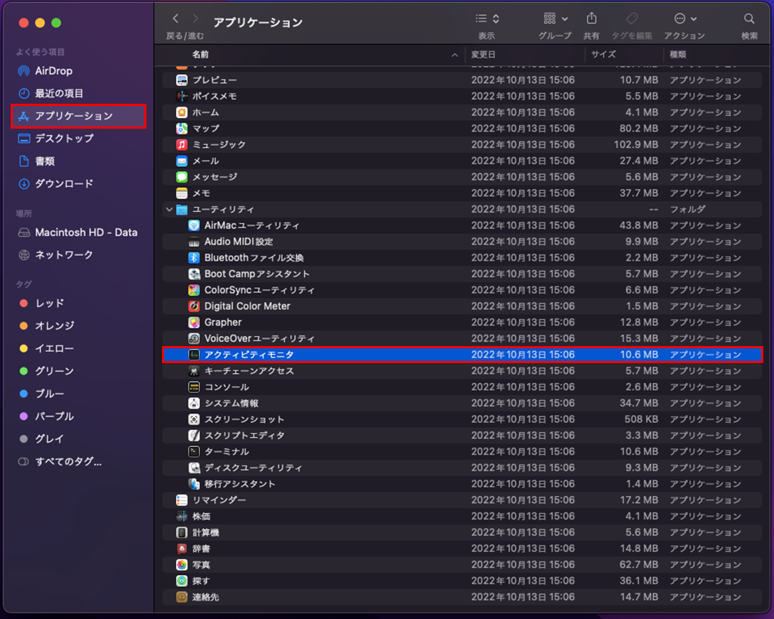This screenshot has width=774, height=619.
Task: Select VoiceOverユーティリティ icon
Action: [194, 338]
